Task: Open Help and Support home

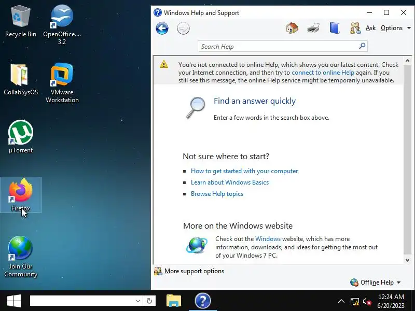Action: click(x=292, y=28)
